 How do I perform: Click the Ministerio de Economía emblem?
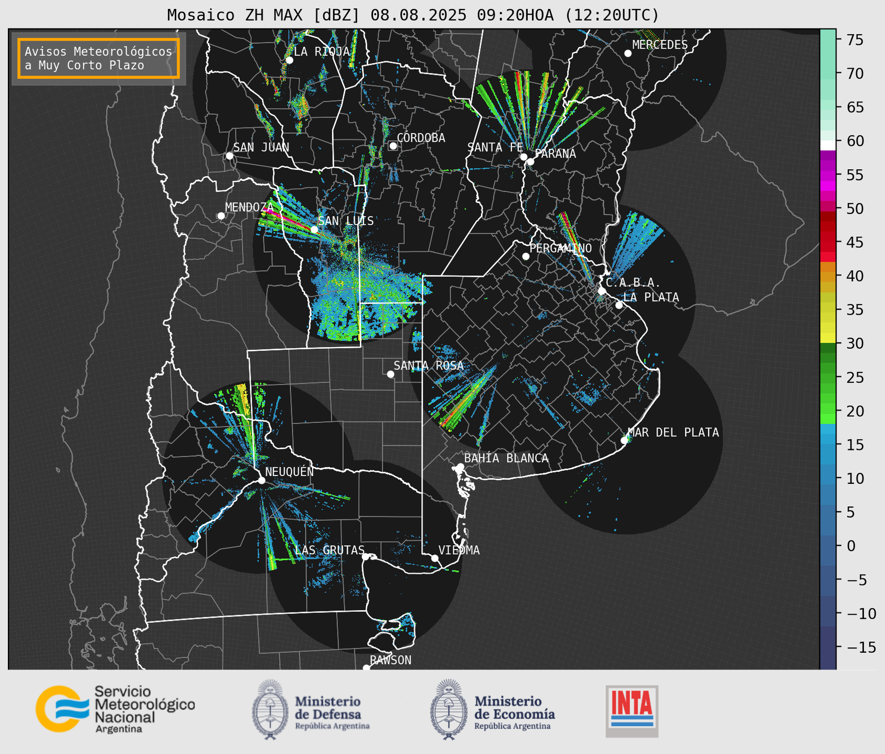click(x=449, y=709)
